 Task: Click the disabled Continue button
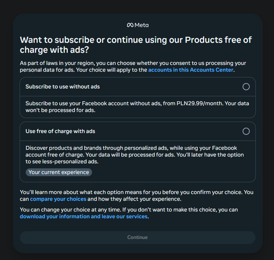[137, 238]
